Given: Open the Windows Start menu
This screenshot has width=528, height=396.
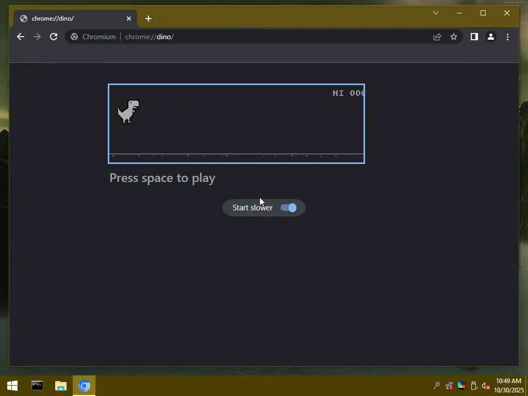Looking at the screenshot, I should tap(12, 386).
